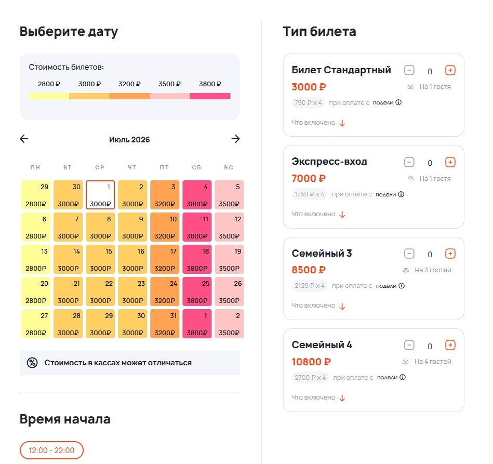
Task: Pick July 20 date cell
Action: [35, 291]
